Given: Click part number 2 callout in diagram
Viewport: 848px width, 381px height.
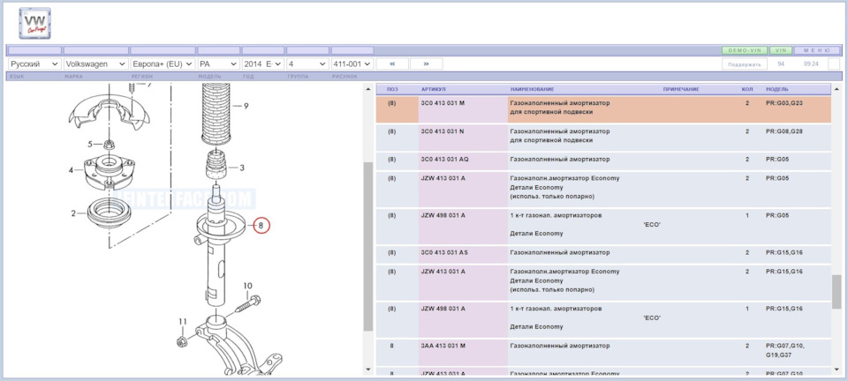Looking at the screenshot, I should [73, 213].
